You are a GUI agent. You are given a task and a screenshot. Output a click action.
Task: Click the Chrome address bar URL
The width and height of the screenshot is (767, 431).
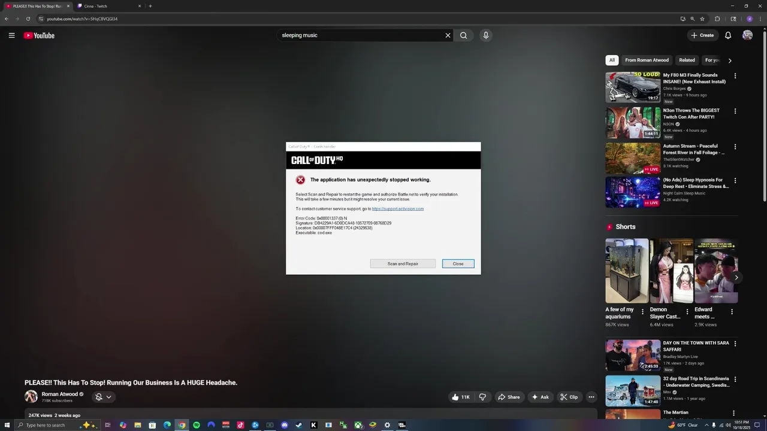tap(82, 19)
